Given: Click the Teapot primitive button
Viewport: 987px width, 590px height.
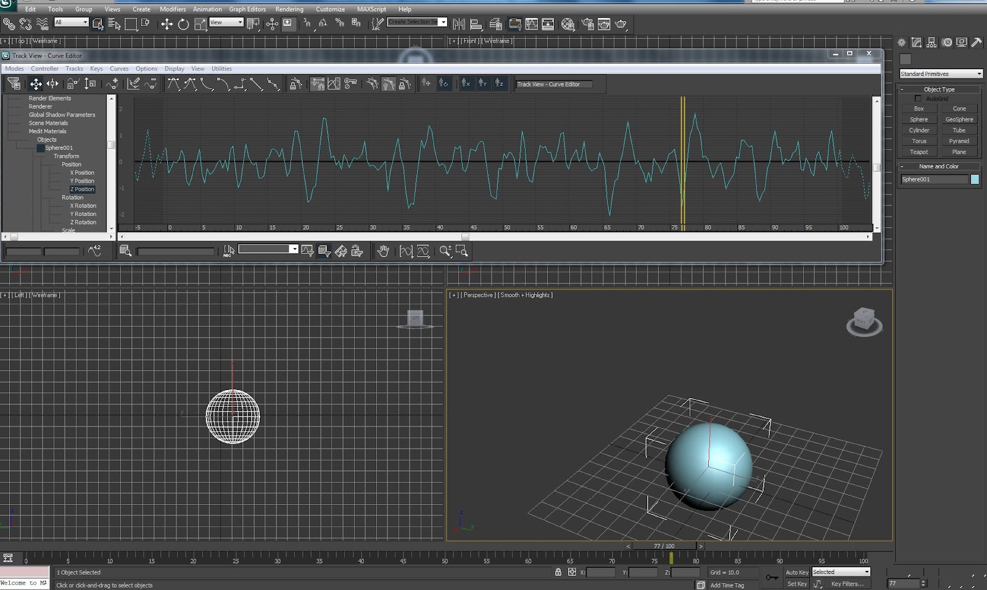Looking at the screenshot, I should click(x=919, y=152).
